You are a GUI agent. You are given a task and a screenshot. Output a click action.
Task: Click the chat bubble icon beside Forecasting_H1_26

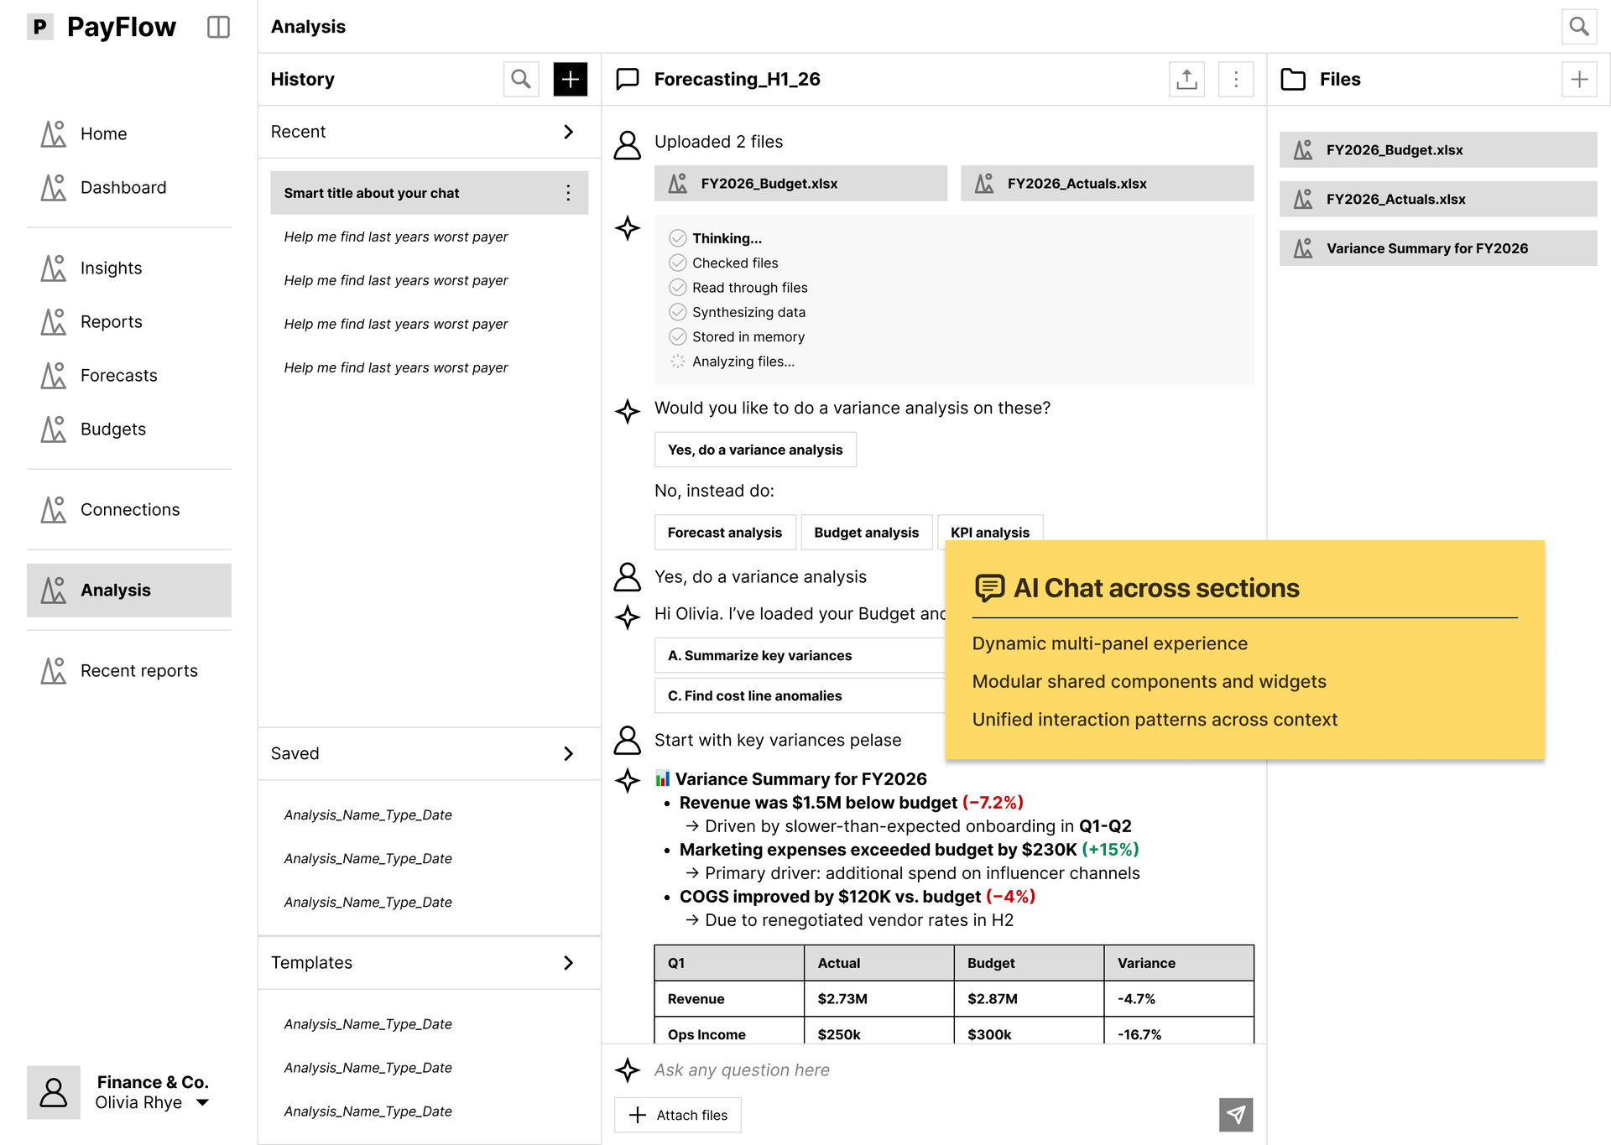628,79
